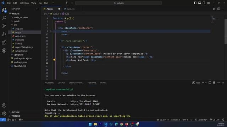This screenshot has height=127, width=227.
Task: Click the lightbulb quick fix icon
Action: (54, 60)
